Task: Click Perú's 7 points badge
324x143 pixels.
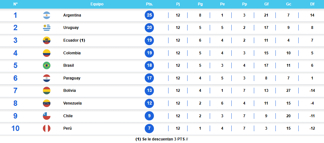Action: coord(149,128)
